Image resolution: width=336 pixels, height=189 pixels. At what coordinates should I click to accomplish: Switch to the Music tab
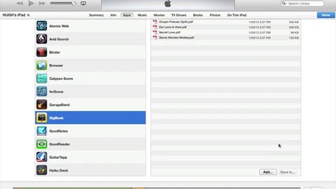coord(142,15)
